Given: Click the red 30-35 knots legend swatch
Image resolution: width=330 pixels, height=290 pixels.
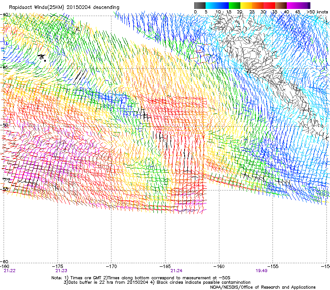Looking at the screenshot, I should pyautogui.click(x=269, y=5).
